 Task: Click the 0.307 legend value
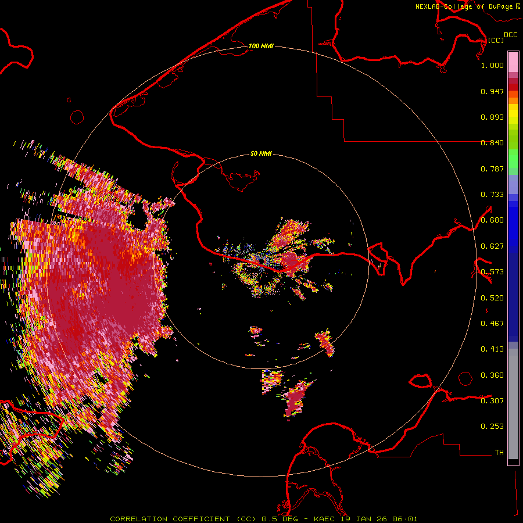(492, 401)
